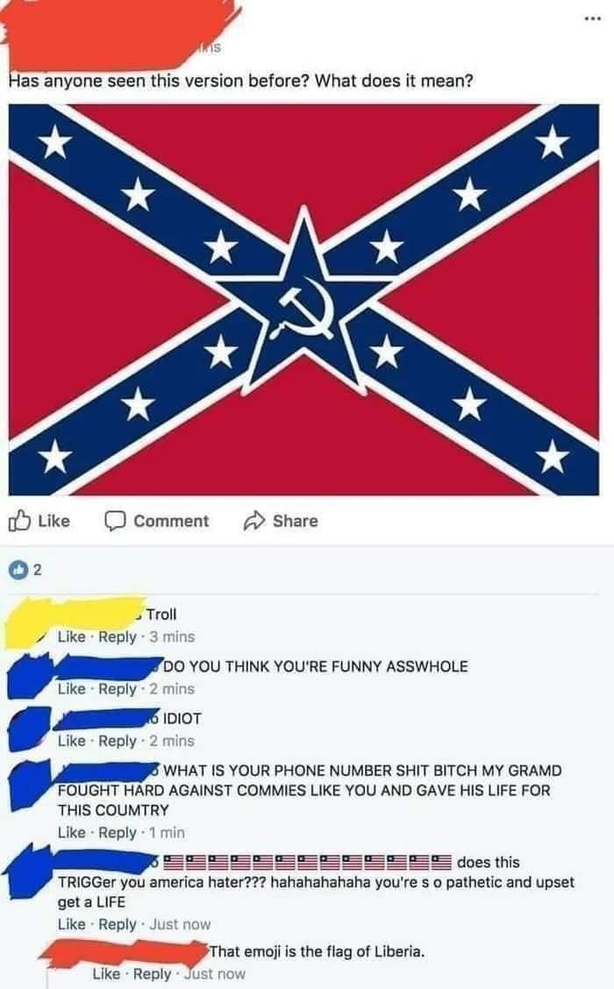614x989 pixels.
Task: Click the Share button label
Action: coord(296,521)
